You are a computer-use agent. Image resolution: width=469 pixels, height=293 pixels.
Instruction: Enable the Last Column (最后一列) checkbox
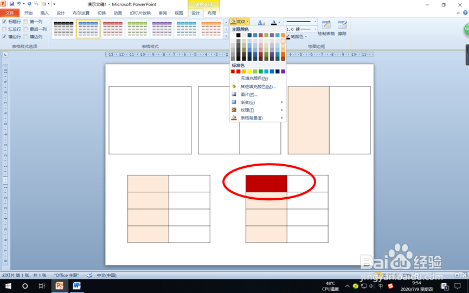coord(25,29)
